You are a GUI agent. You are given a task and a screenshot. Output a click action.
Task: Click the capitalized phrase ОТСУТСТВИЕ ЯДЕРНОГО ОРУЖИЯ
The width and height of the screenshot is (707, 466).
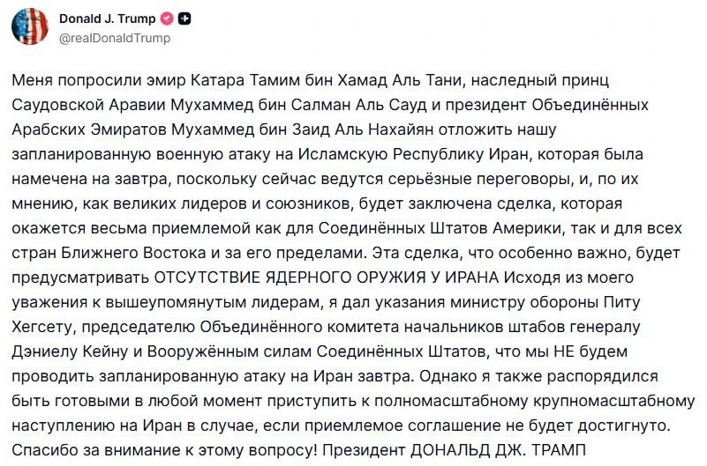coord(290,277)
